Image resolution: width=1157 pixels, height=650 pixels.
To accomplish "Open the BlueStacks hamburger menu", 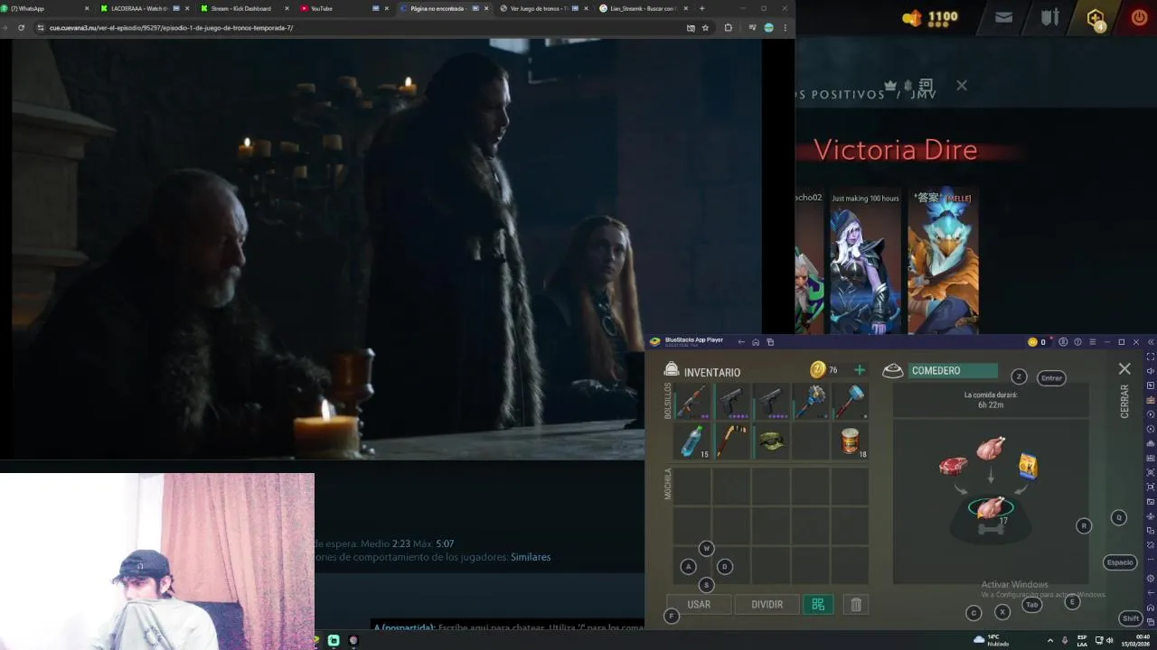I will [1092, 342].
